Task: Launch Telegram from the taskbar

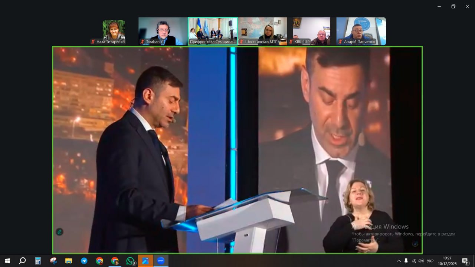Action: (84, 261)
